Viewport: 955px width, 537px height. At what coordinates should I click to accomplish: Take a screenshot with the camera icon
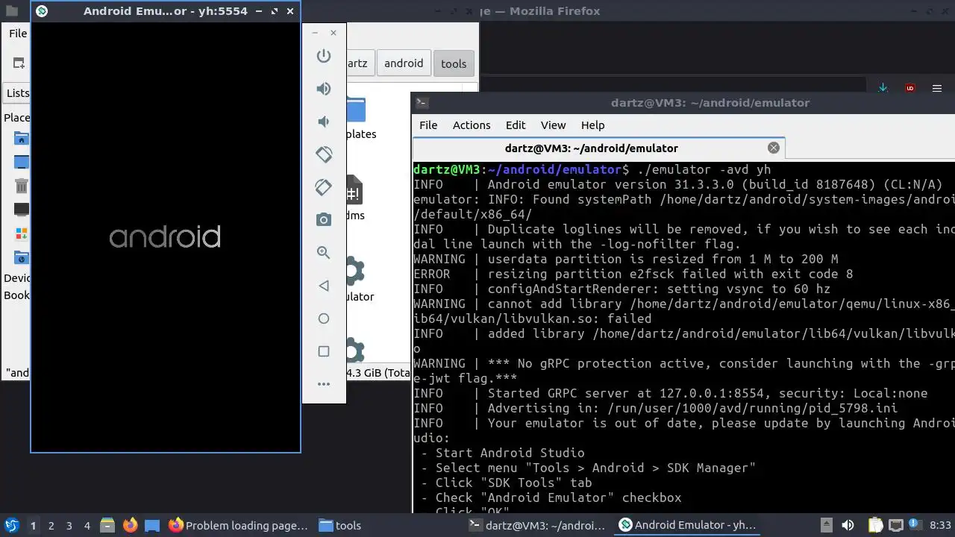(x=323, y=219)
